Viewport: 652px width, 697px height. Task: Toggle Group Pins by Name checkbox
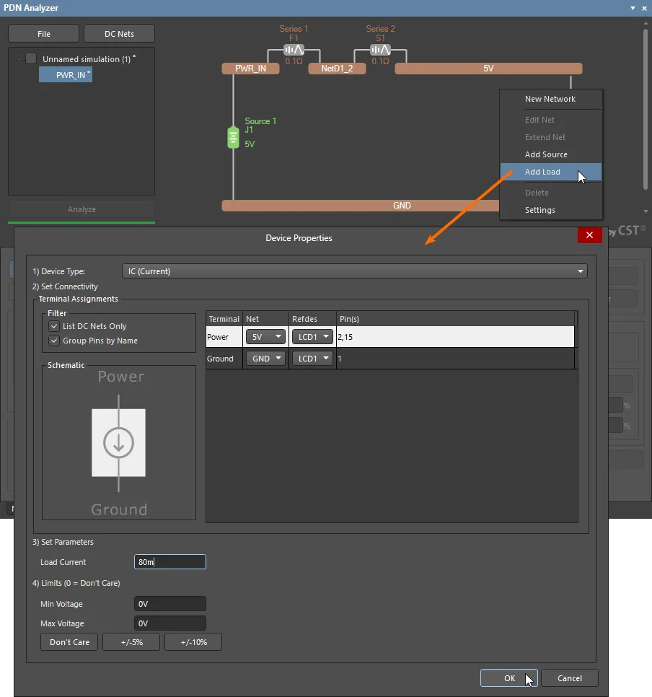[x=54, y=341]
